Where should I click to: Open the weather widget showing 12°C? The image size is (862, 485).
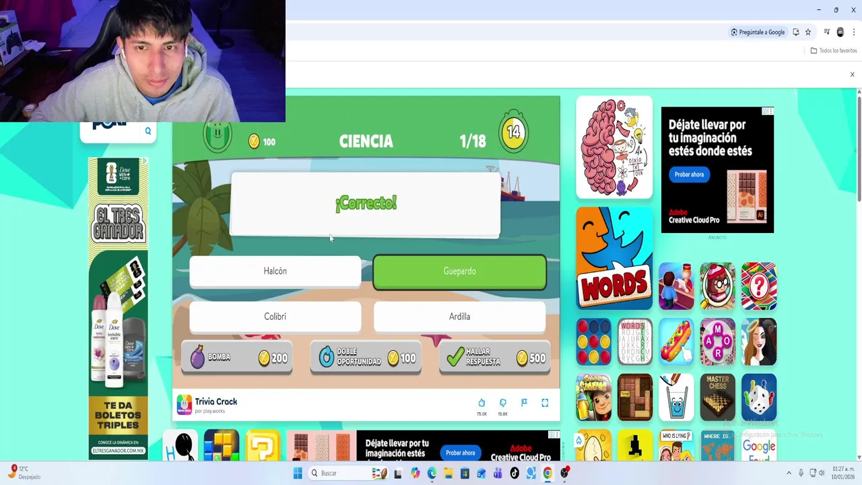(24, 473)
